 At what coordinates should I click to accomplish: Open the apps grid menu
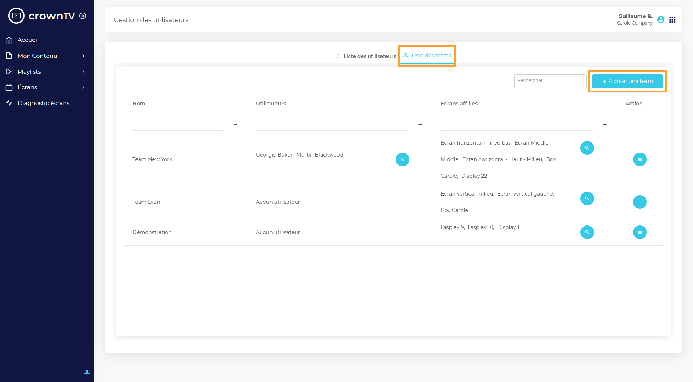pos(672,19)
